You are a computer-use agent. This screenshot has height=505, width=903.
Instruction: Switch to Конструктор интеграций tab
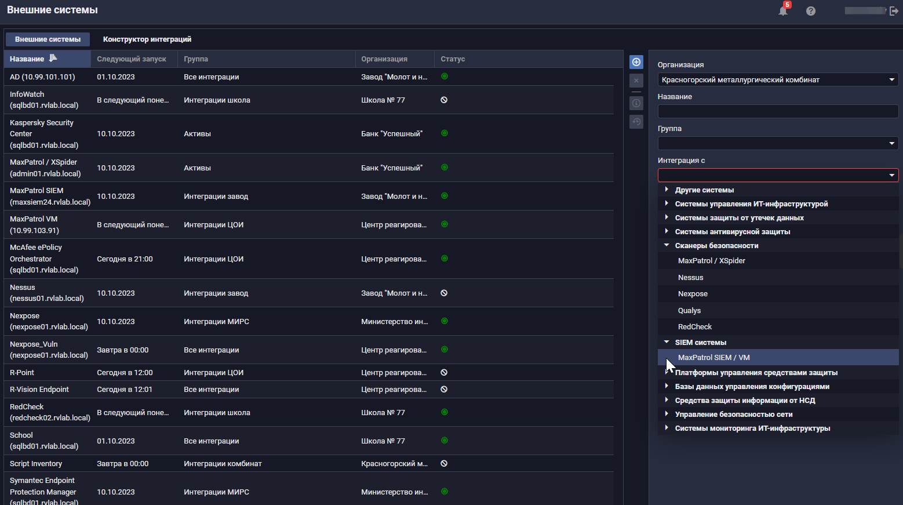click(147, 39)
